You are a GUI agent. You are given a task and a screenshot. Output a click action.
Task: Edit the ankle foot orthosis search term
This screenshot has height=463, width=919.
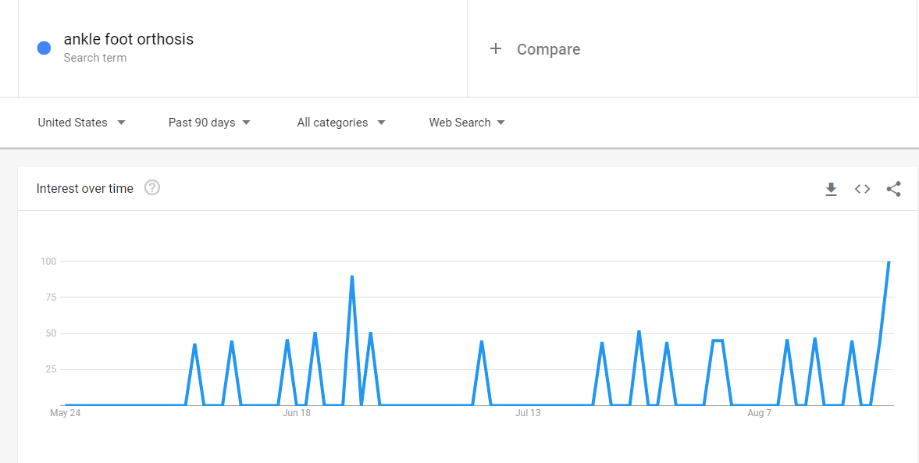129,39
